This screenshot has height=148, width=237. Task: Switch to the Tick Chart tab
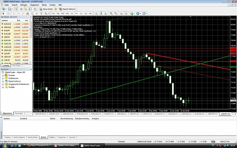pyautogui.click(x=16, y=65)
